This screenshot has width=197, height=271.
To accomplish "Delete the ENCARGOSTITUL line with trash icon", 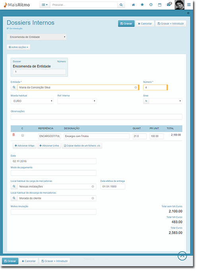I will tap(14, 135).
